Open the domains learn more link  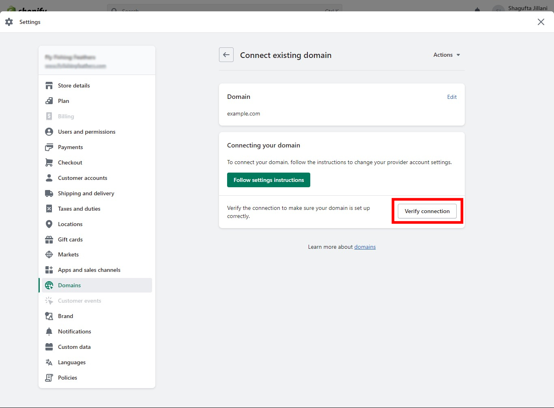coord(365,247)
